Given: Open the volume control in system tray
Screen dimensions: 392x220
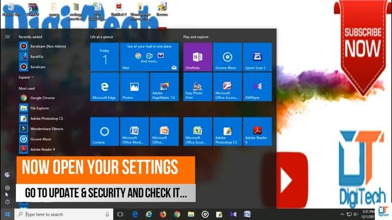Looking at the screenshot, I should [355, 215].
